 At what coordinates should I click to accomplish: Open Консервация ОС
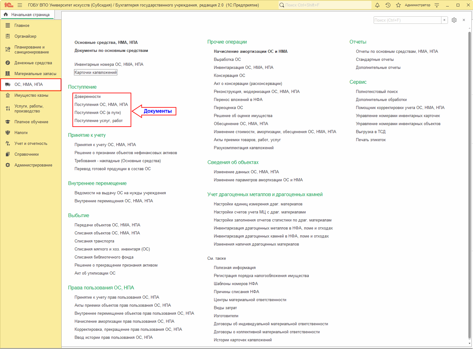229,75
